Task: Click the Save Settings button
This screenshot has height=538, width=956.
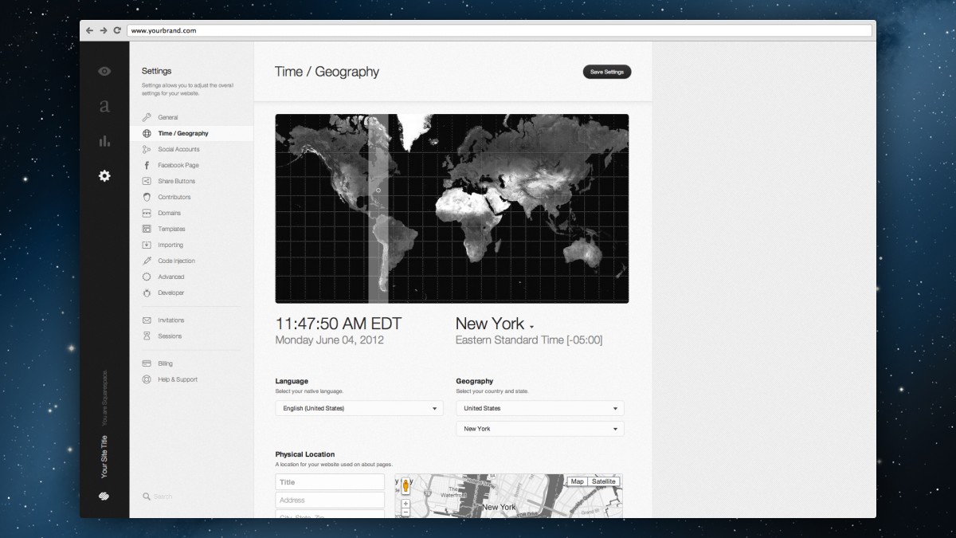Action: (607, 72)
